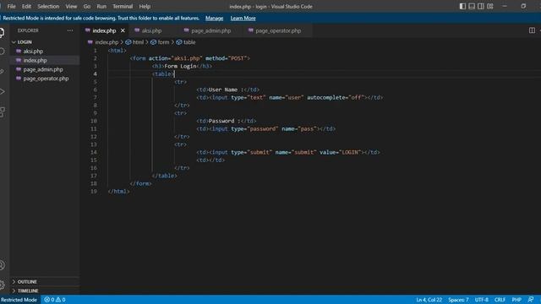
Task: Open Run and Debug view
Action: tap(2, 92)
